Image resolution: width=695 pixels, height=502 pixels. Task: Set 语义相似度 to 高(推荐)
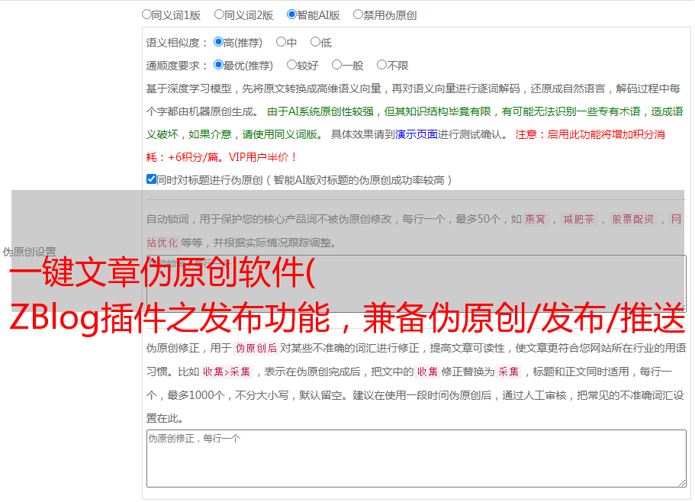[x=218, y=42]
